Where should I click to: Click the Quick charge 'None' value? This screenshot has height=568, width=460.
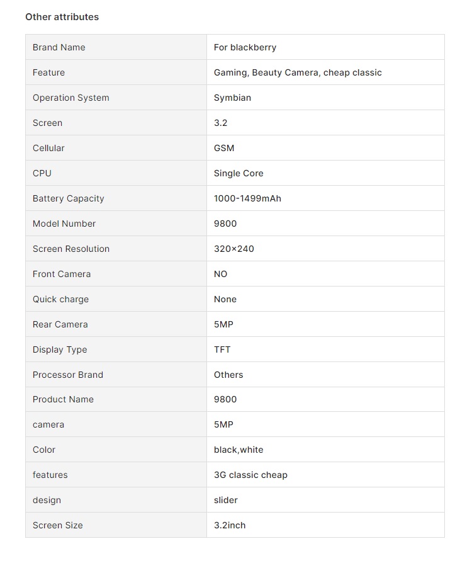point(225,299)
